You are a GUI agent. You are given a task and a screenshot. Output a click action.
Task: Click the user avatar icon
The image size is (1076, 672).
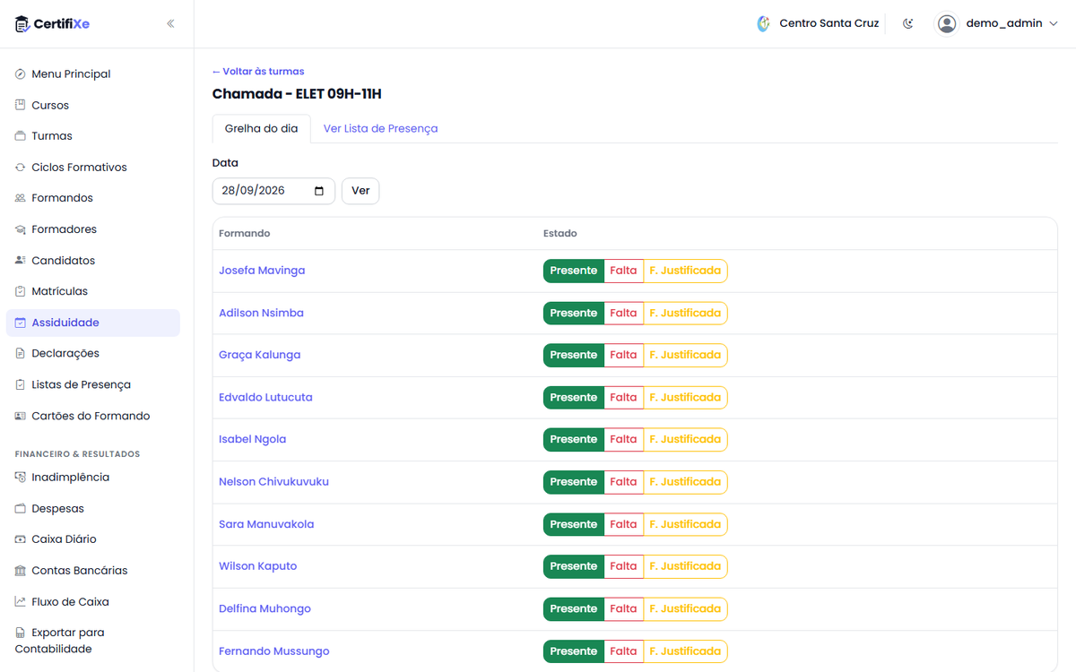[x=947, y=24]
